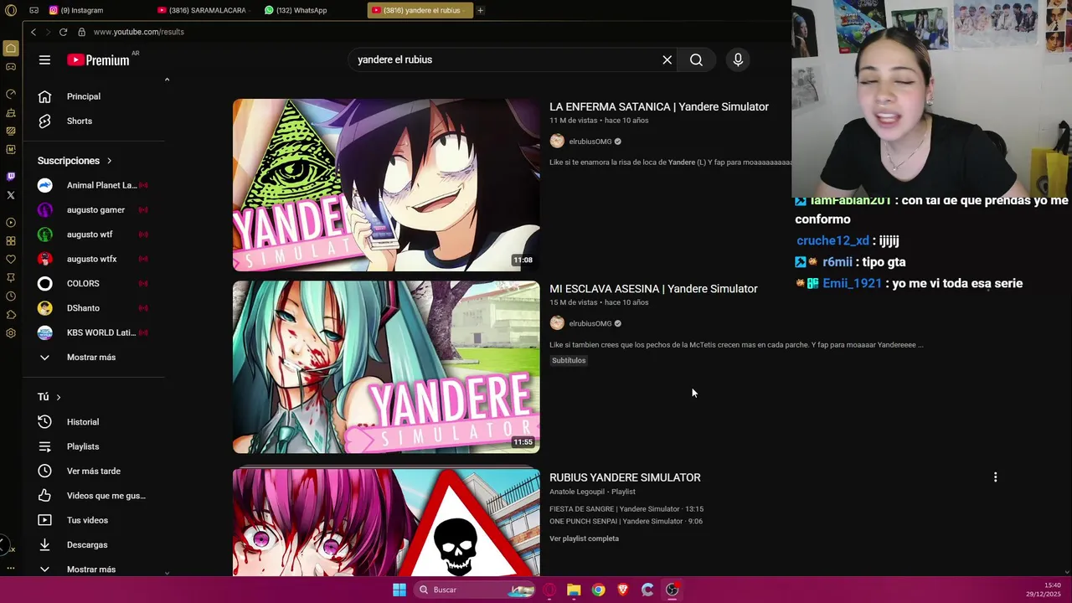Open the RUBIUS YANDERE SIMULATOR playlist thumbnail
Image resolution: width=1072 pixels, height=603 pixels.
click(386, 523)
